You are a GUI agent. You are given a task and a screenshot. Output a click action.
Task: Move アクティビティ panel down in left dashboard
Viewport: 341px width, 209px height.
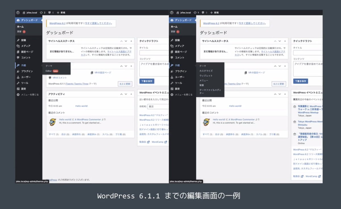(126, 94)
